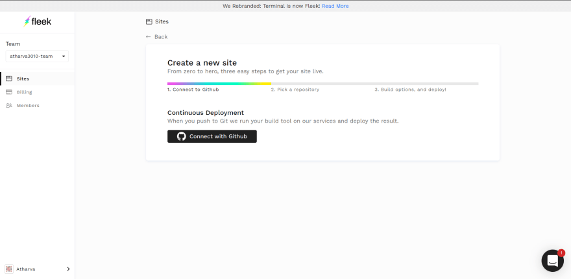
Task: Open Billing in the sidebar
Action: pyautogui.click(x=37, y=92)
